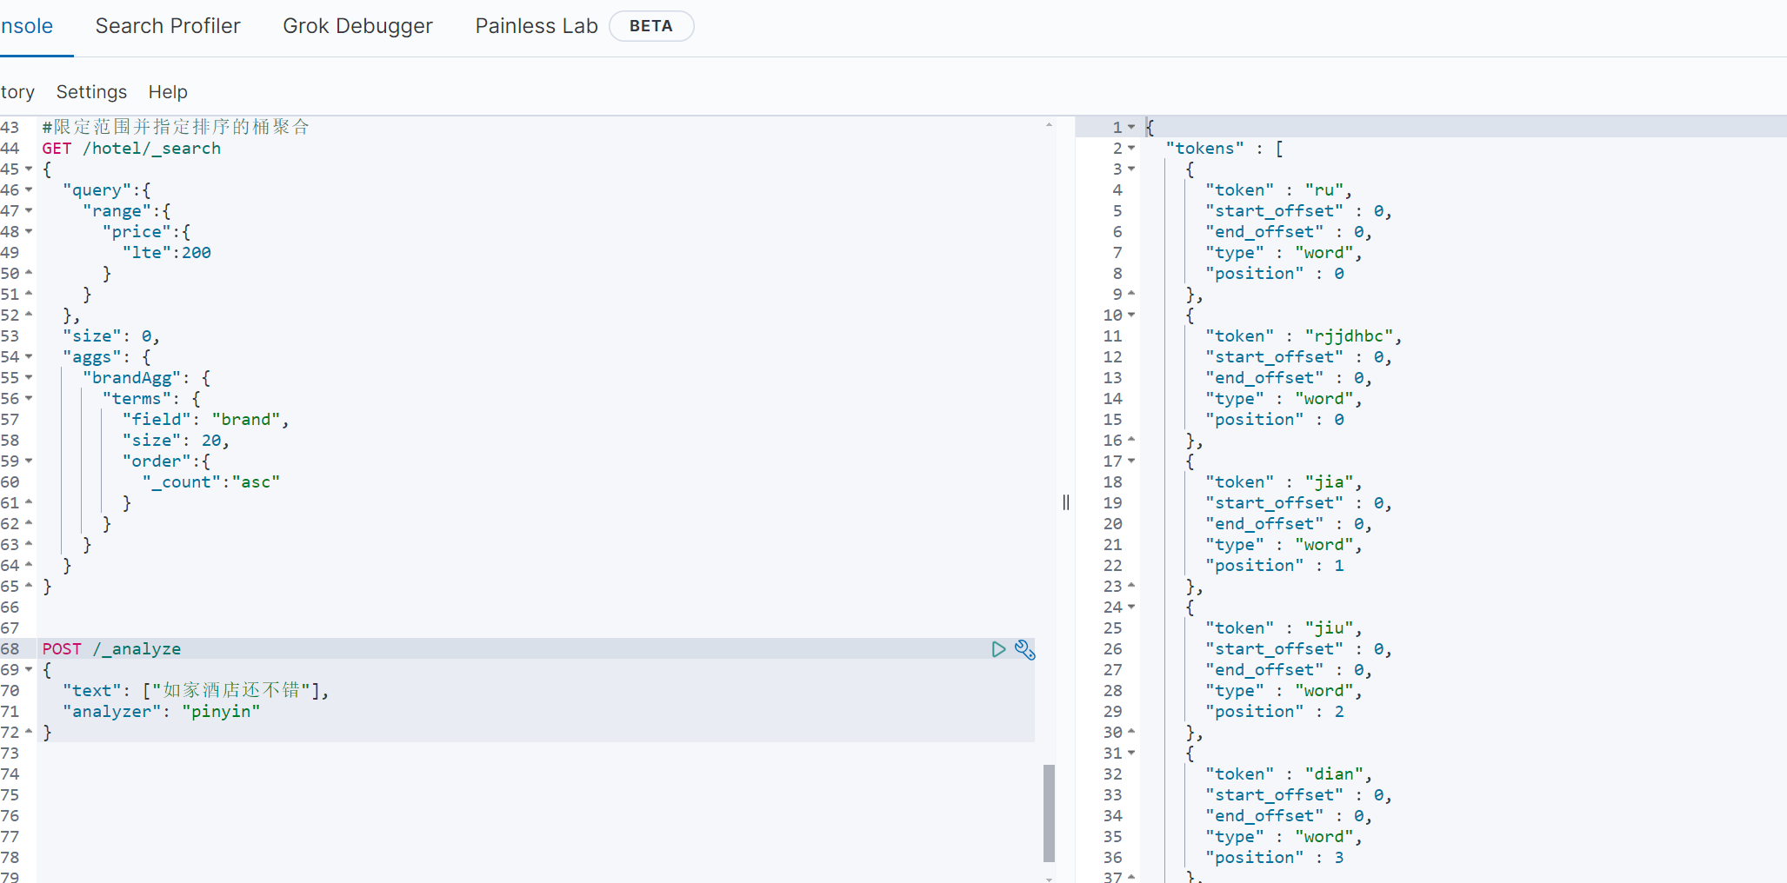The width and height of the screenshot is (1787, 883).
Task: Click the "field": "brand" line
Action: 206,420
